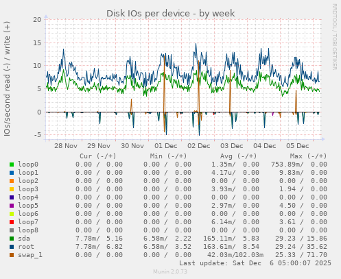The image size is (341, 279).
Task: Click the sda dark green legend swatch
Action: [12, 239]
